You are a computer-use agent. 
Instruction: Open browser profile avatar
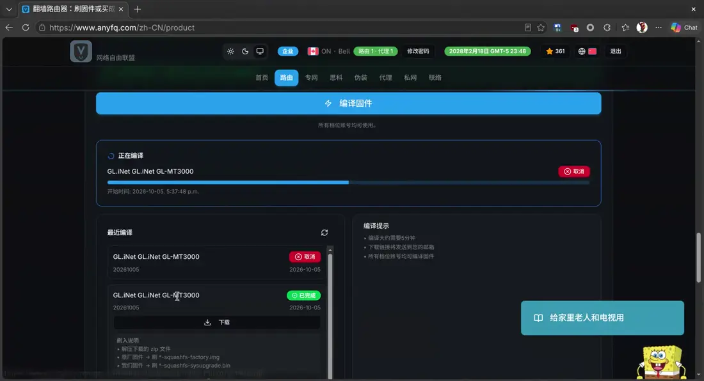click(x=642, y=27)
